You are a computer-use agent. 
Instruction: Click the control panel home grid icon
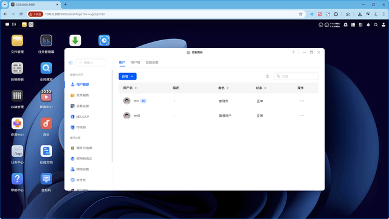point(71,63)
